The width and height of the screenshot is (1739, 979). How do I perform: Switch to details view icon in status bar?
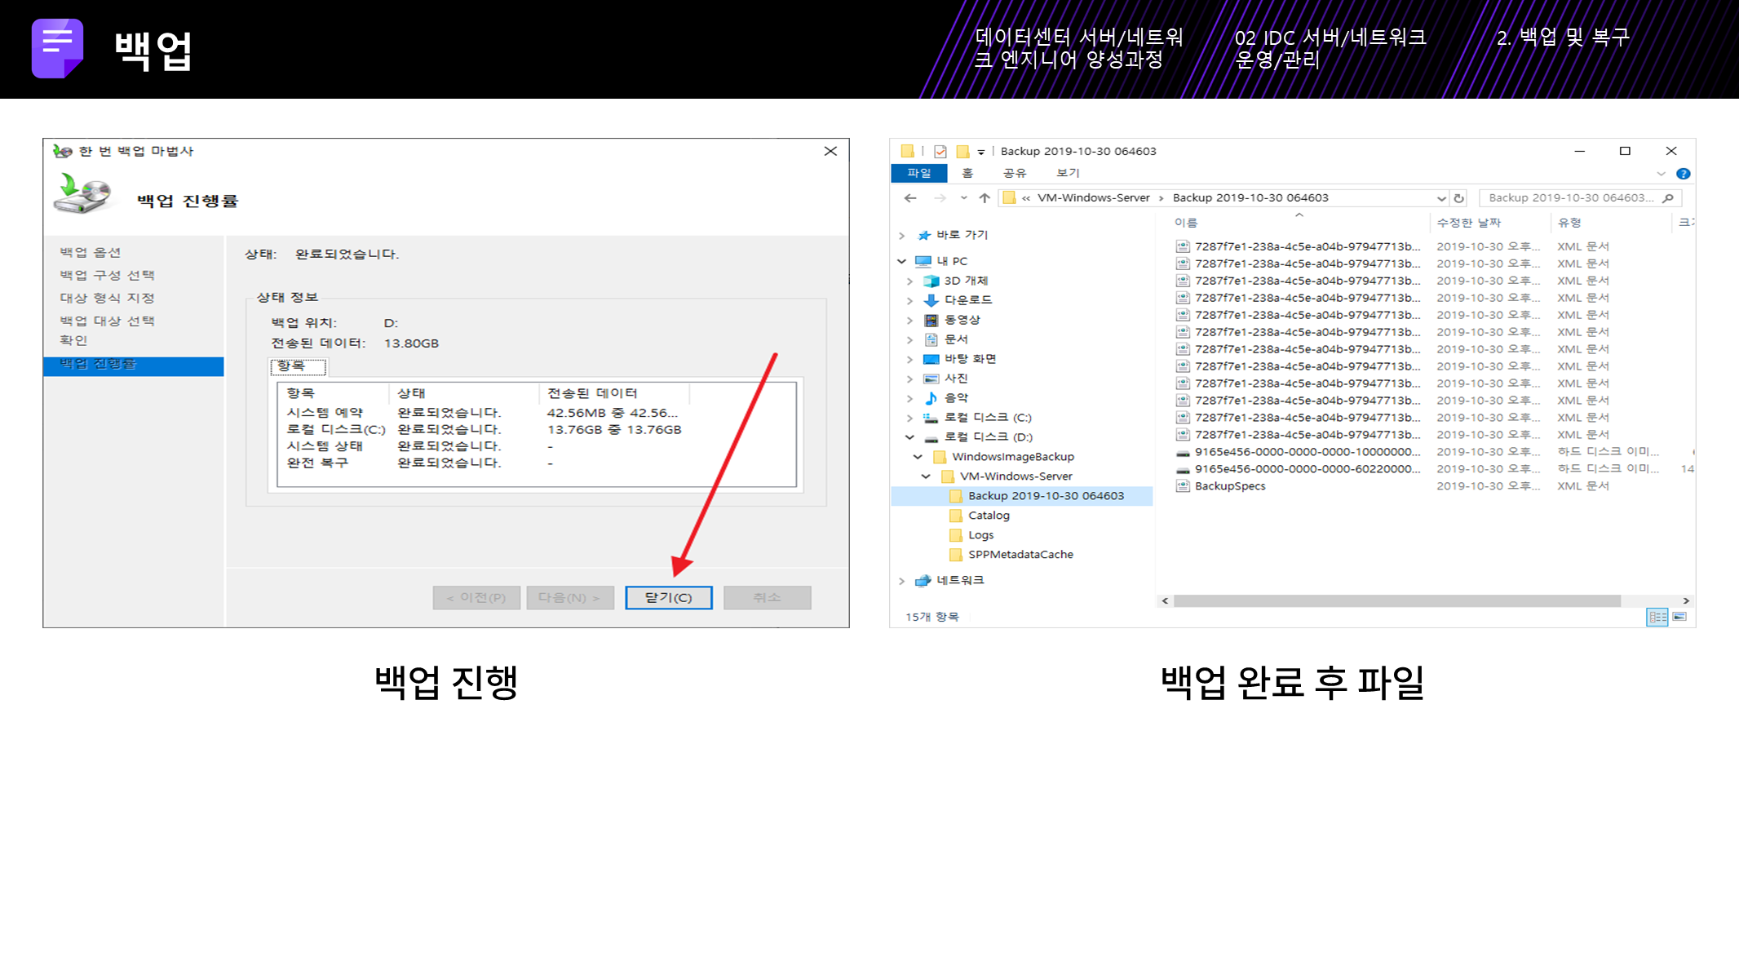1657,617
